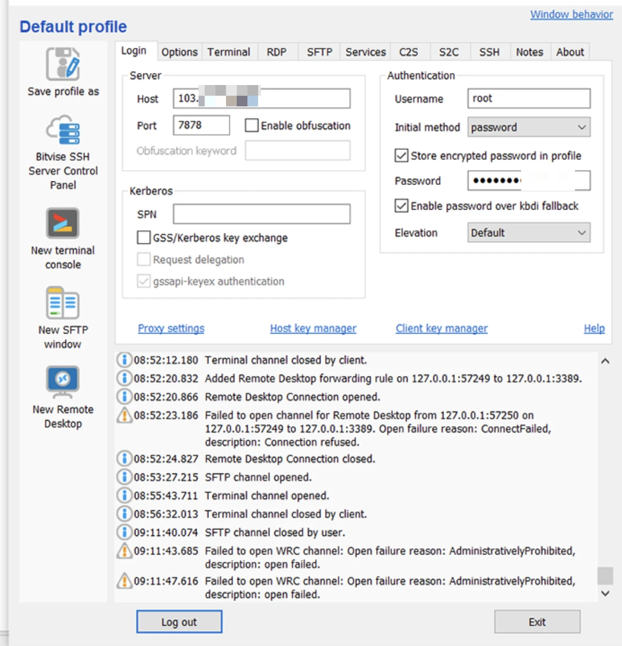Switch to the Options tab
Viewport: 622px width, 646px height.
click(x=180, y=52)
